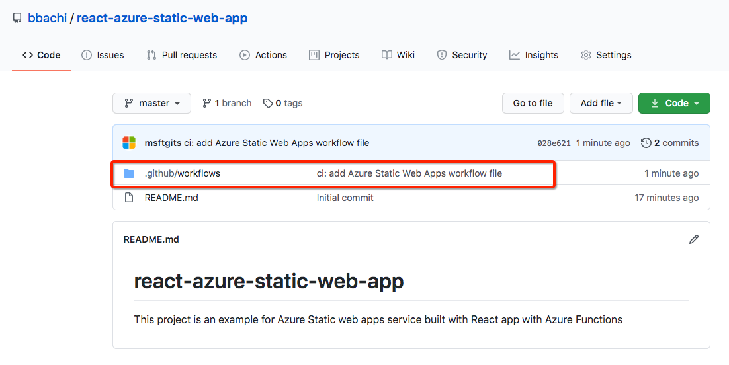The width and height of the screenshot is (729, 365).
Task: Click the Wiki book icon
Action: 387,55
